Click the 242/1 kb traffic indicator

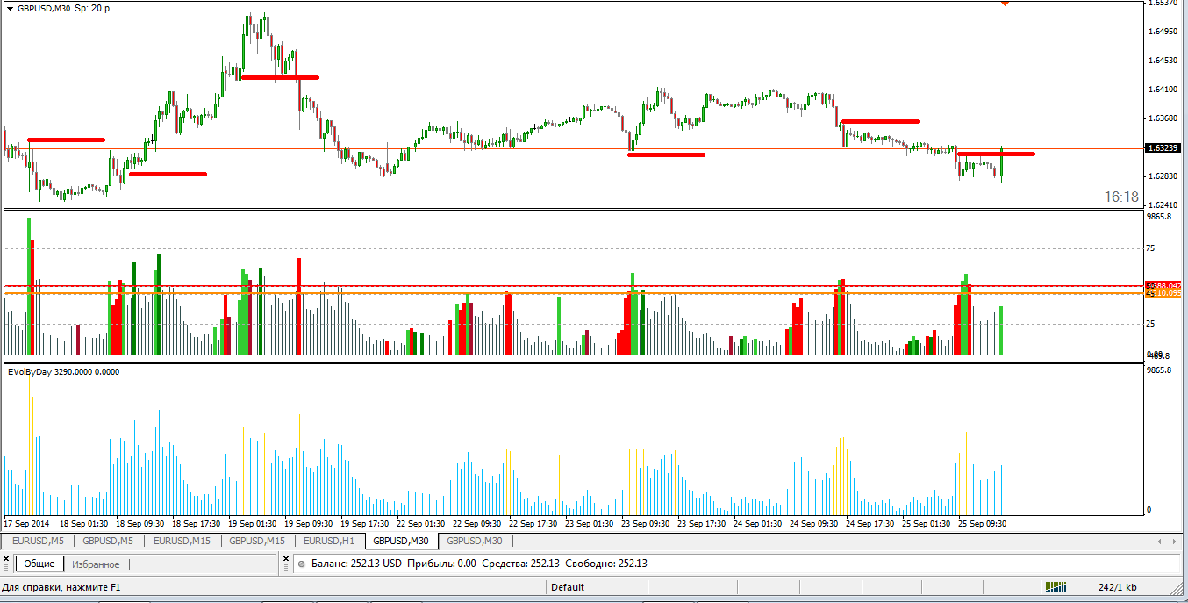click(1117, 587)
